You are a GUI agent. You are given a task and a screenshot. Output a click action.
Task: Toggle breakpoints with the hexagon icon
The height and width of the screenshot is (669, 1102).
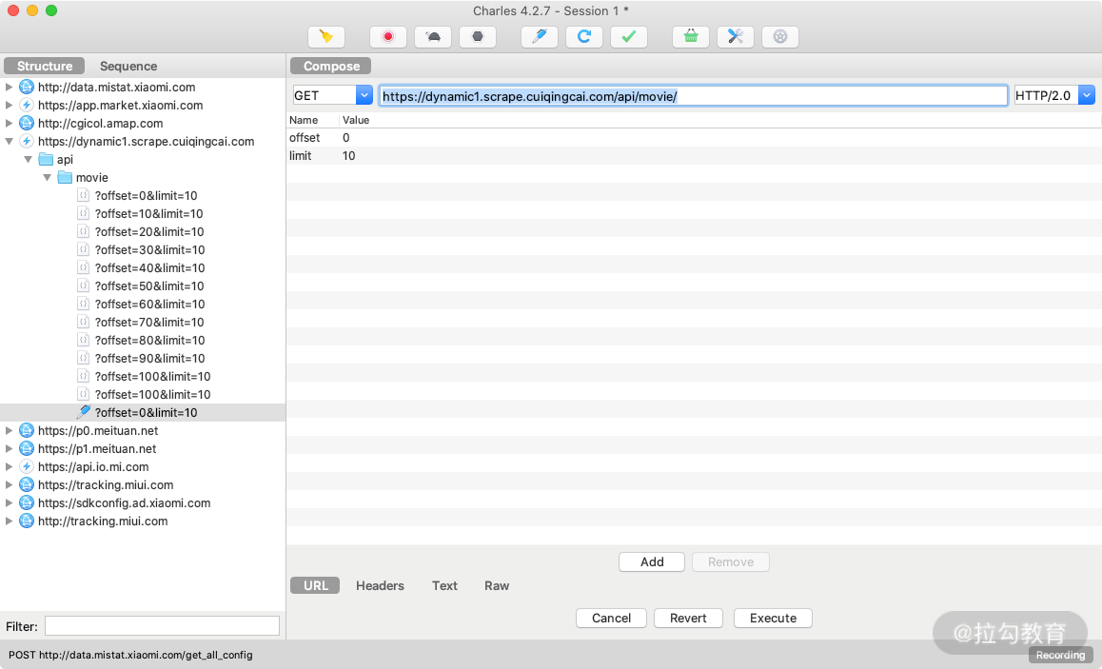pos(478,36)
